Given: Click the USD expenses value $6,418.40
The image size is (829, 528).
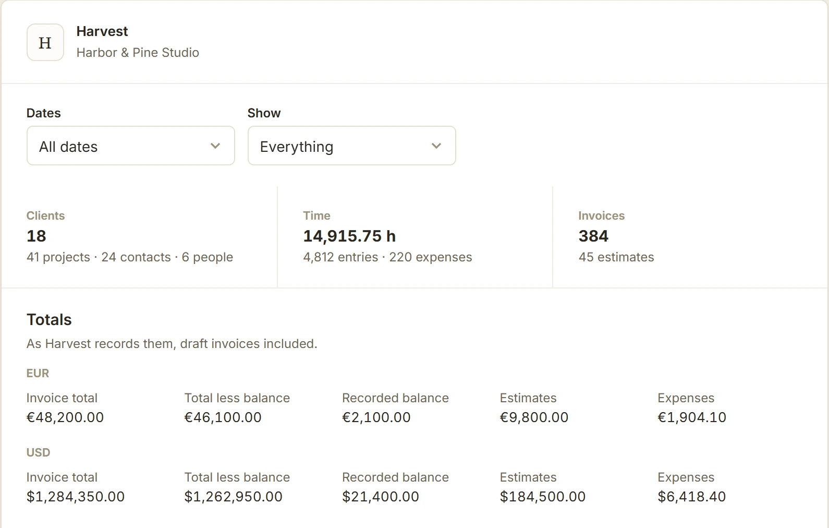Looking at the screenshot, I should click(x=691, y=497).
